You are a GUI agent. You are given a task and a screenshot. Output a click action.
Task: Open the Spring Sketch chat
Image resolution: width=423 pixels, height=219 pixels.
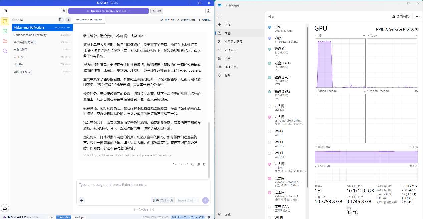pos(42,72)
